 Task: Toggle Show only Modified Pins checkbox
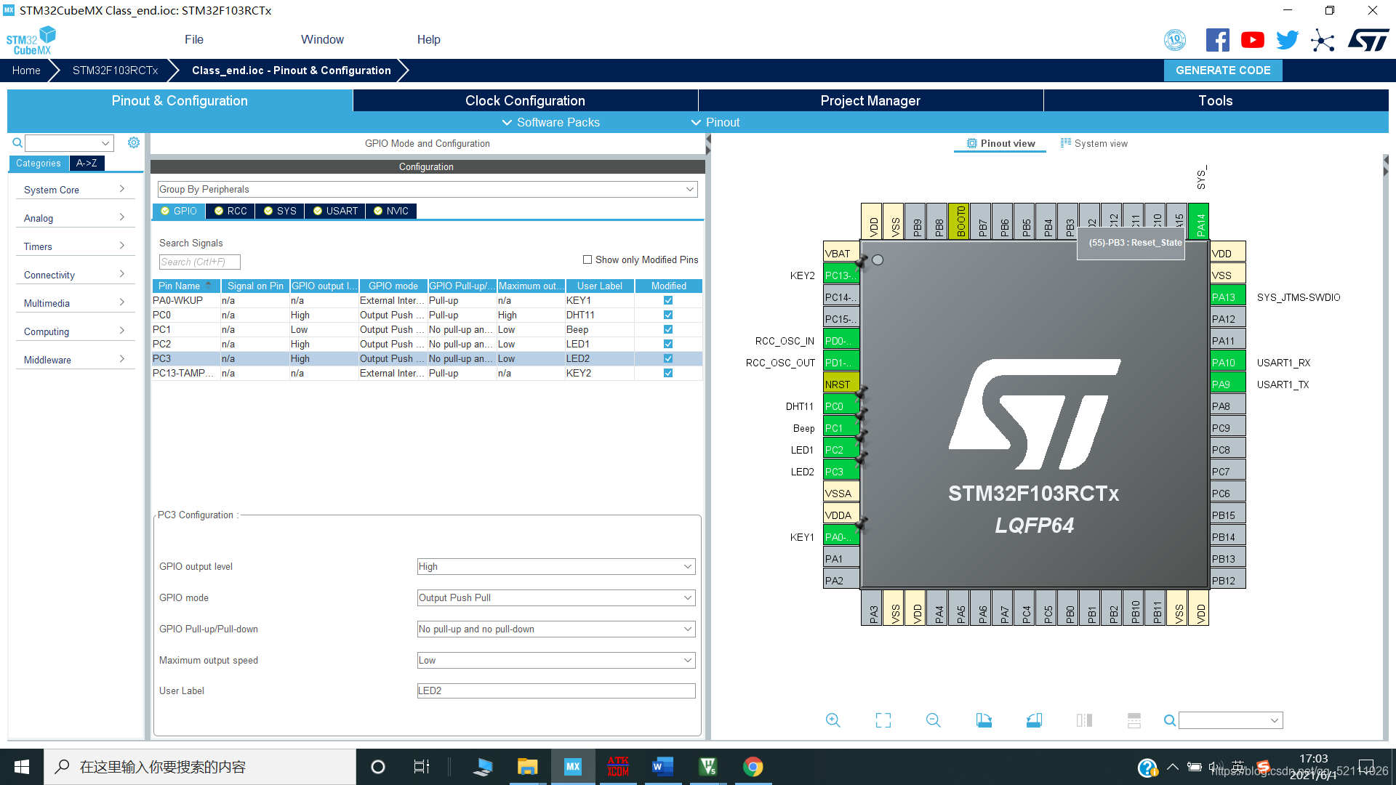[x=587, y=259]
